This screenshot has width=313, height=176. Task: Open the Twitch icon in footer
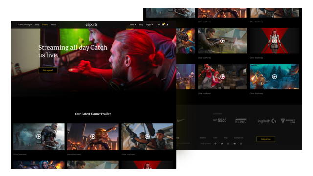[241, 144]
